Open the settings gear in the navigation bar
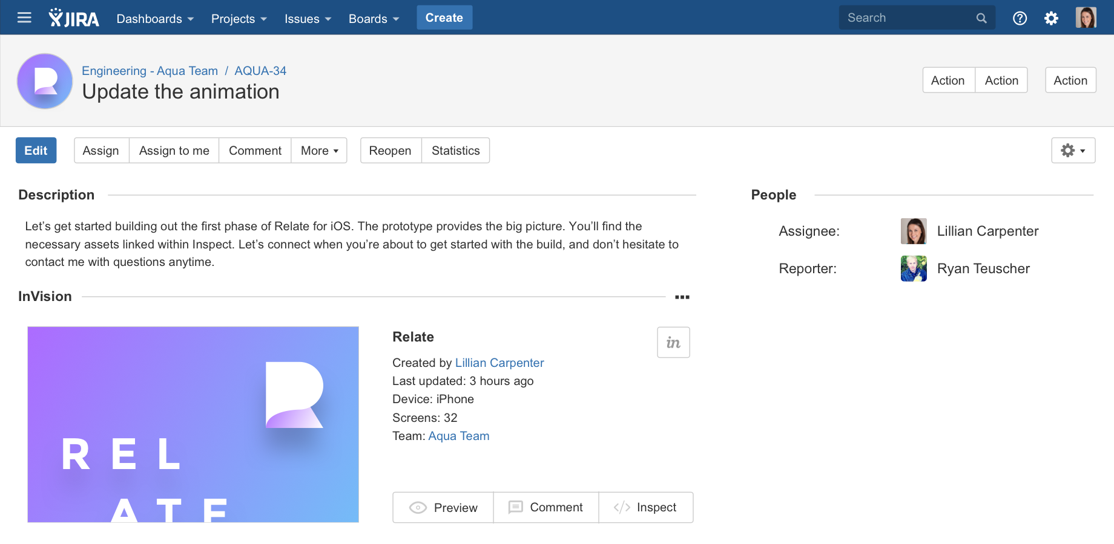The width and height of the screenshot is (1114, 544). [1052, 18]
